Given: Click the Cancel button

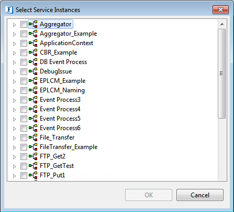Looking at the screenshot, I should (200, 195).
